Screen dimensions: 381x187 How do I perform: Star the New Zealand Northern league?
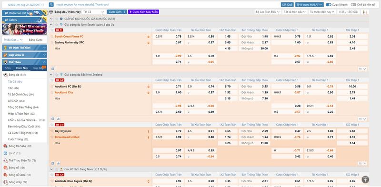click(x=57, y=75)
